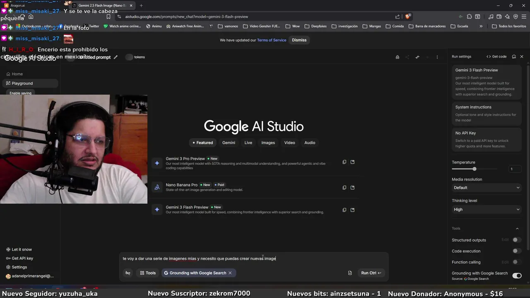Viewport: 530px width, 298px height.
Task: Toggle Function calling switch
Action: point(516,262)
